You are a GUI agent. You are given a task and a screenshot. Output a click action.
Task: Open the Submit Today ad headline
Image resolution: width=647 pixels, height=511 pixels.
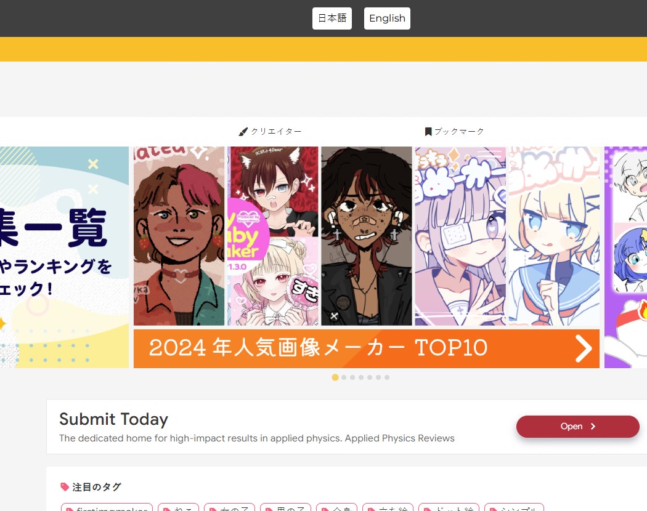pyautogui.click(x=113, y=419)
